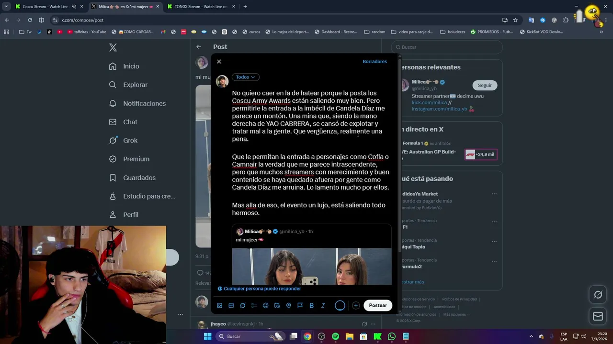
Task: Apply italic formatting to post text
Action: [323, 305]
